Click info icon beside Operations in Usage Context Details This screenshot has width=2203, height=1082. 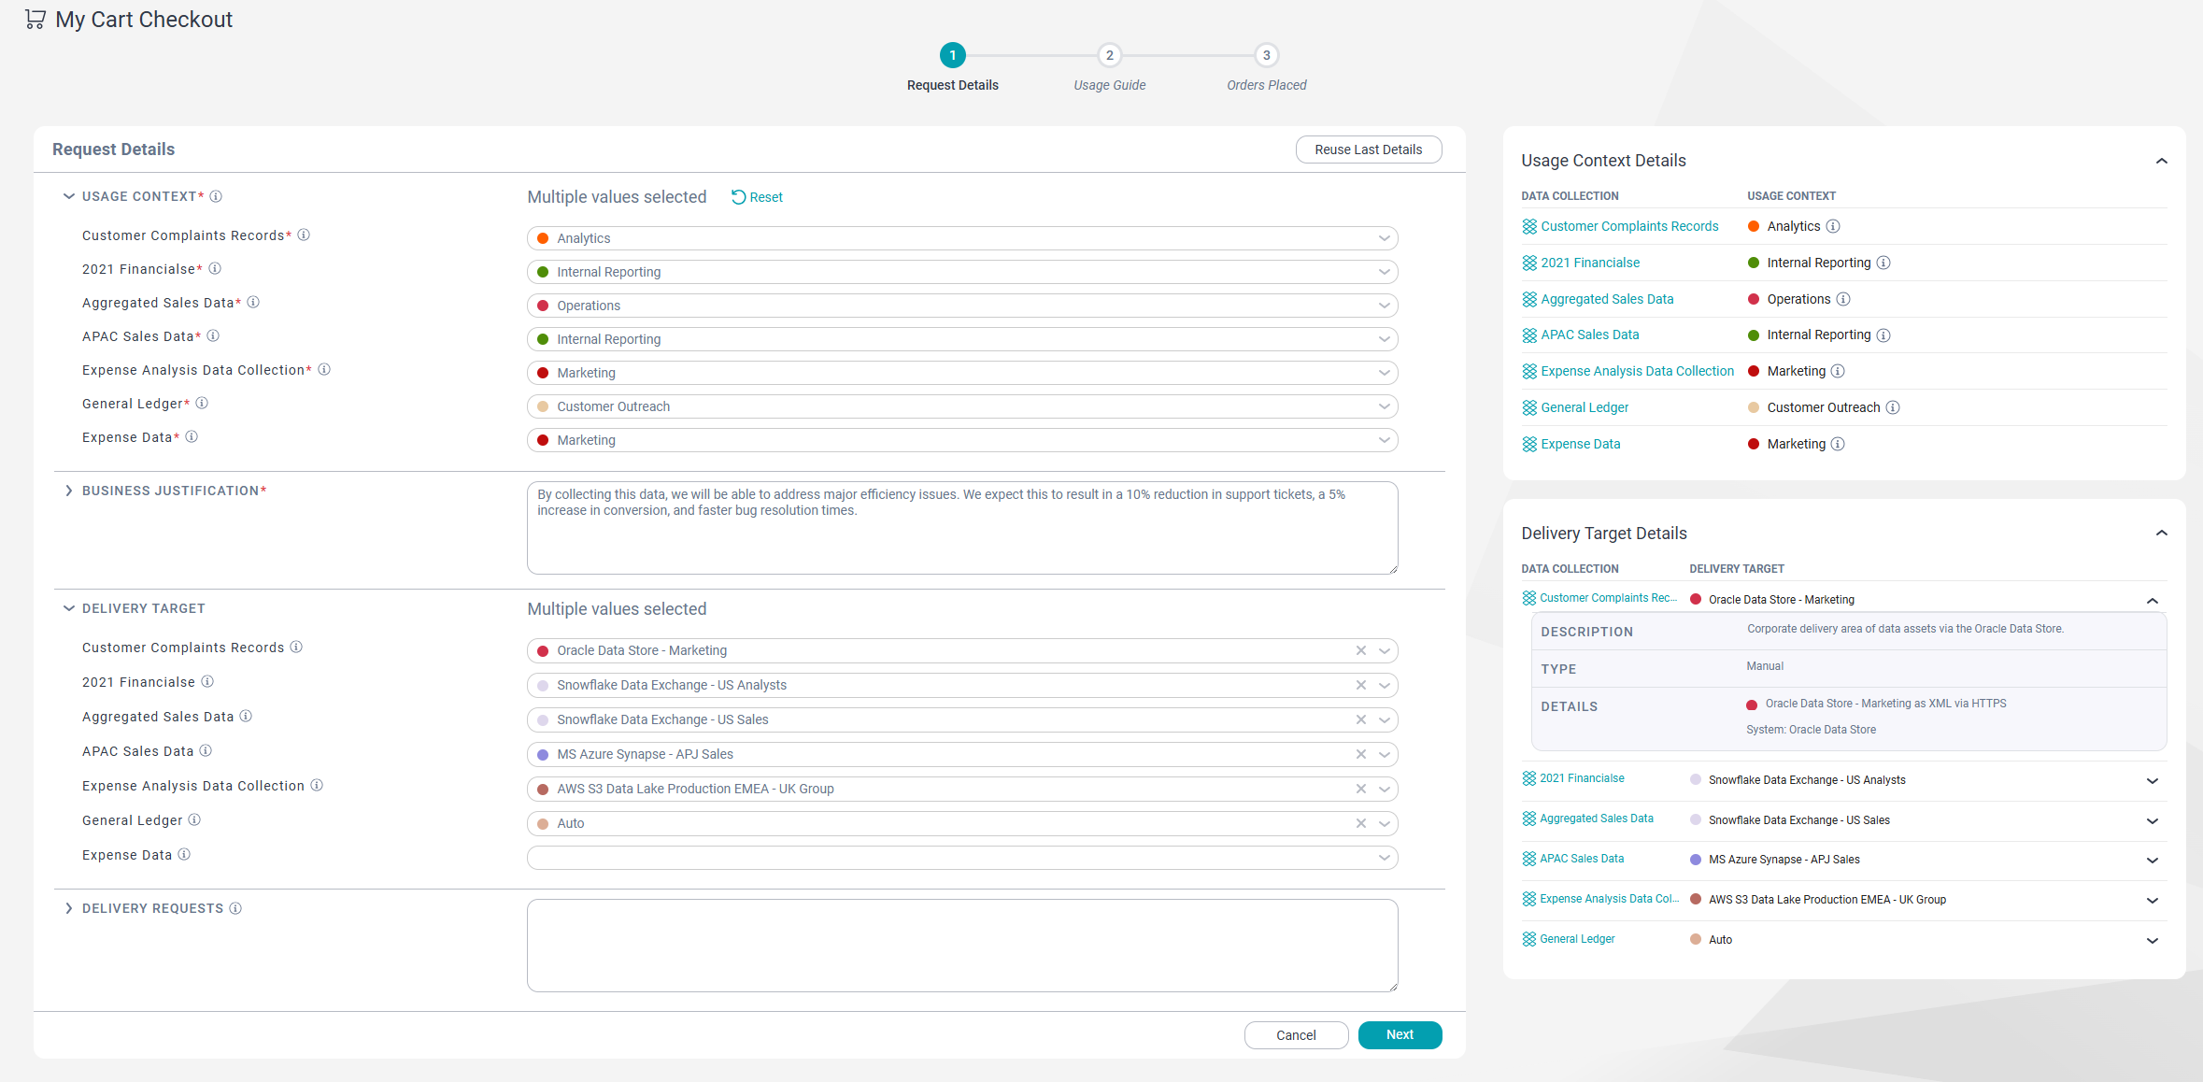click(x=1843, y=299)
